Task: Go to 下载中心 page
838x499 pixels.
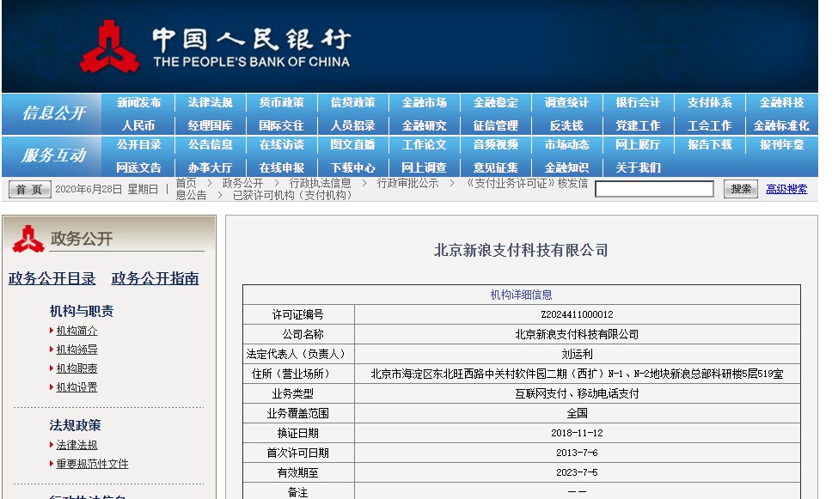Action: click(x=352, y=167)
